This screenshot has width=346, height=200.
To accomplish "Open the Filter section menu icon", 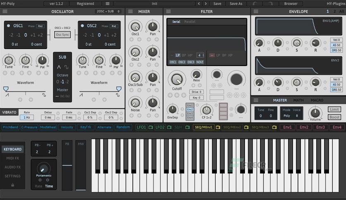I will (168, 12).
